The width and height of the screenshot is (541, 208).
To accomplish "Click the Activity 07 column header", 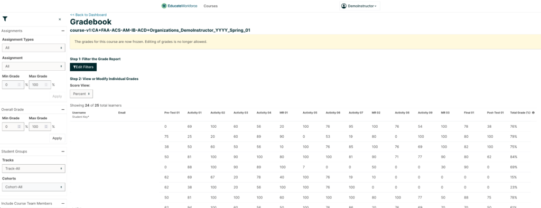I will pyautogui.click(x=356, y=112).
